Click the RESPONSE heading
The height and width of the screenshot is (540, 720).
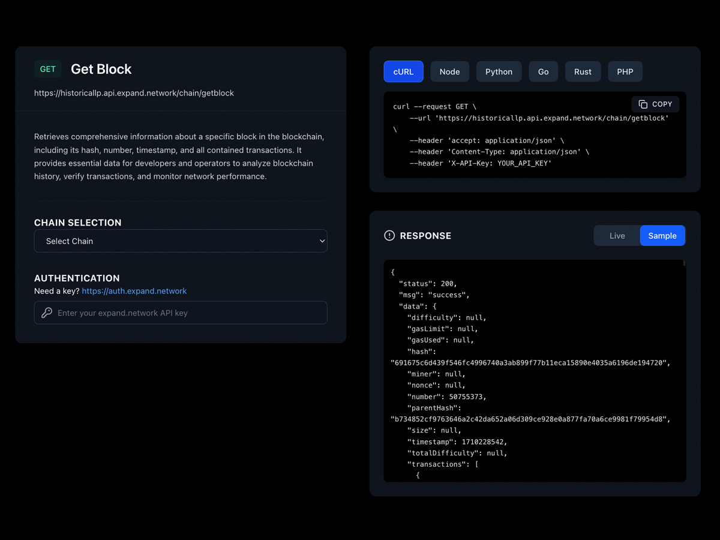tap(425, 236)
